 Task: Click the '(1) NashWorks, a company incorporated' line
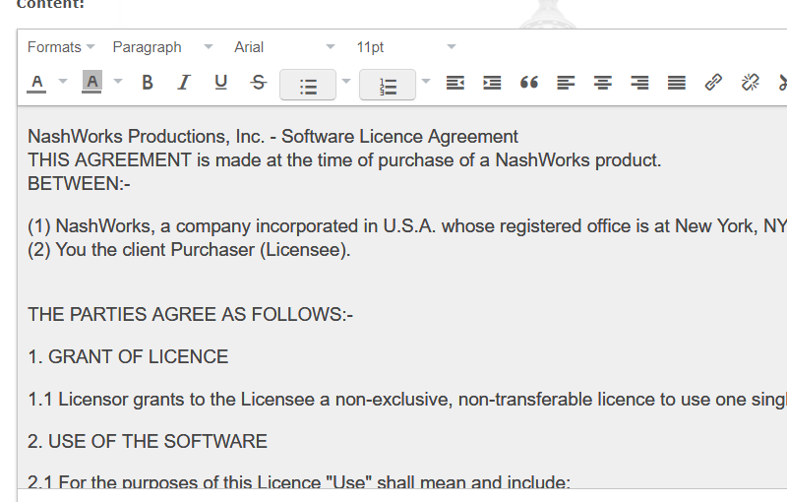407,226
